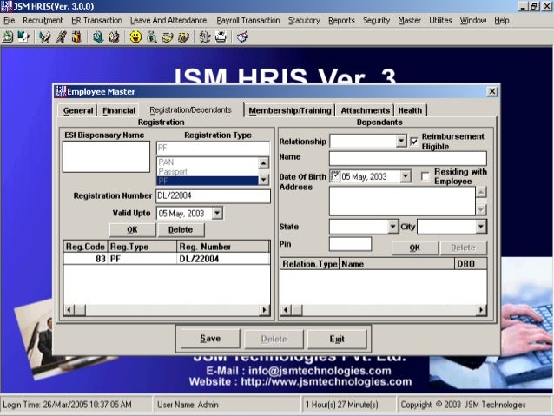The image size is (554, 416).
Task: Click the first toolbar icon showing a person document
Action: pos(8,36)
